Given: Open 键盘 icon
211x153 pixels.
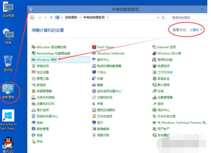Looking at the screenshot, I should [94, 85].
